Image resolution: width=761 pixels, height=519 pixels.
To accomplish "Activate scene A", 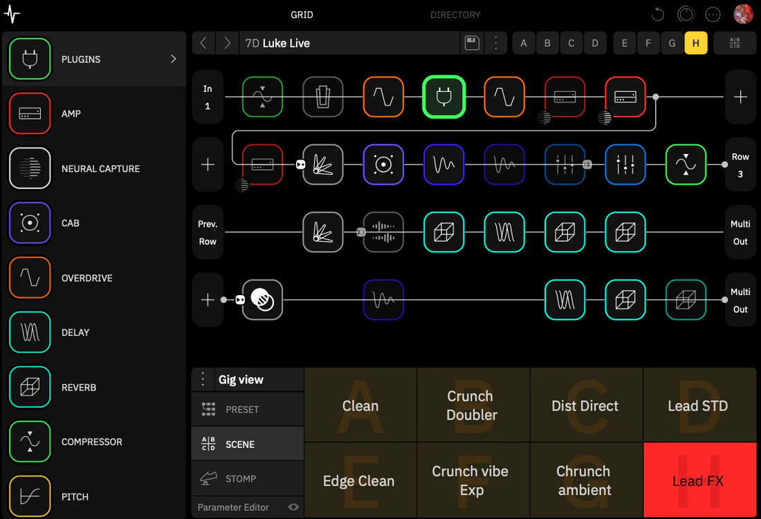I will [524, 43].
